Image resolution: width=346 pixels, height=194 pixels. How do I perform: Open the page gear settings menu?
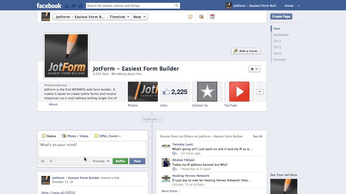point(254,69)
